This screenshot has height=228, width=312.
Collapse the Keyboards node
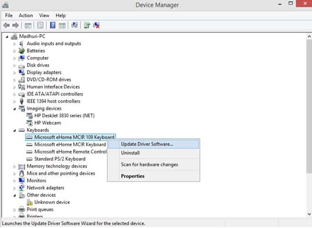(x=15, y=131)
